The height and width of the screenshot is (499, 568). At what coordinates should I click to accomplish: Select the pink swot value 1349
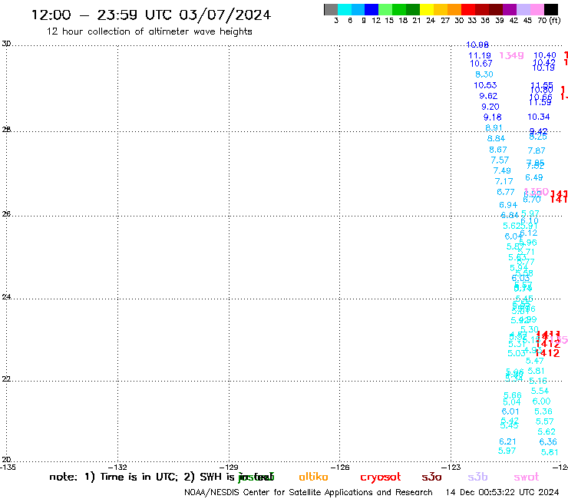tap(511, 55)
